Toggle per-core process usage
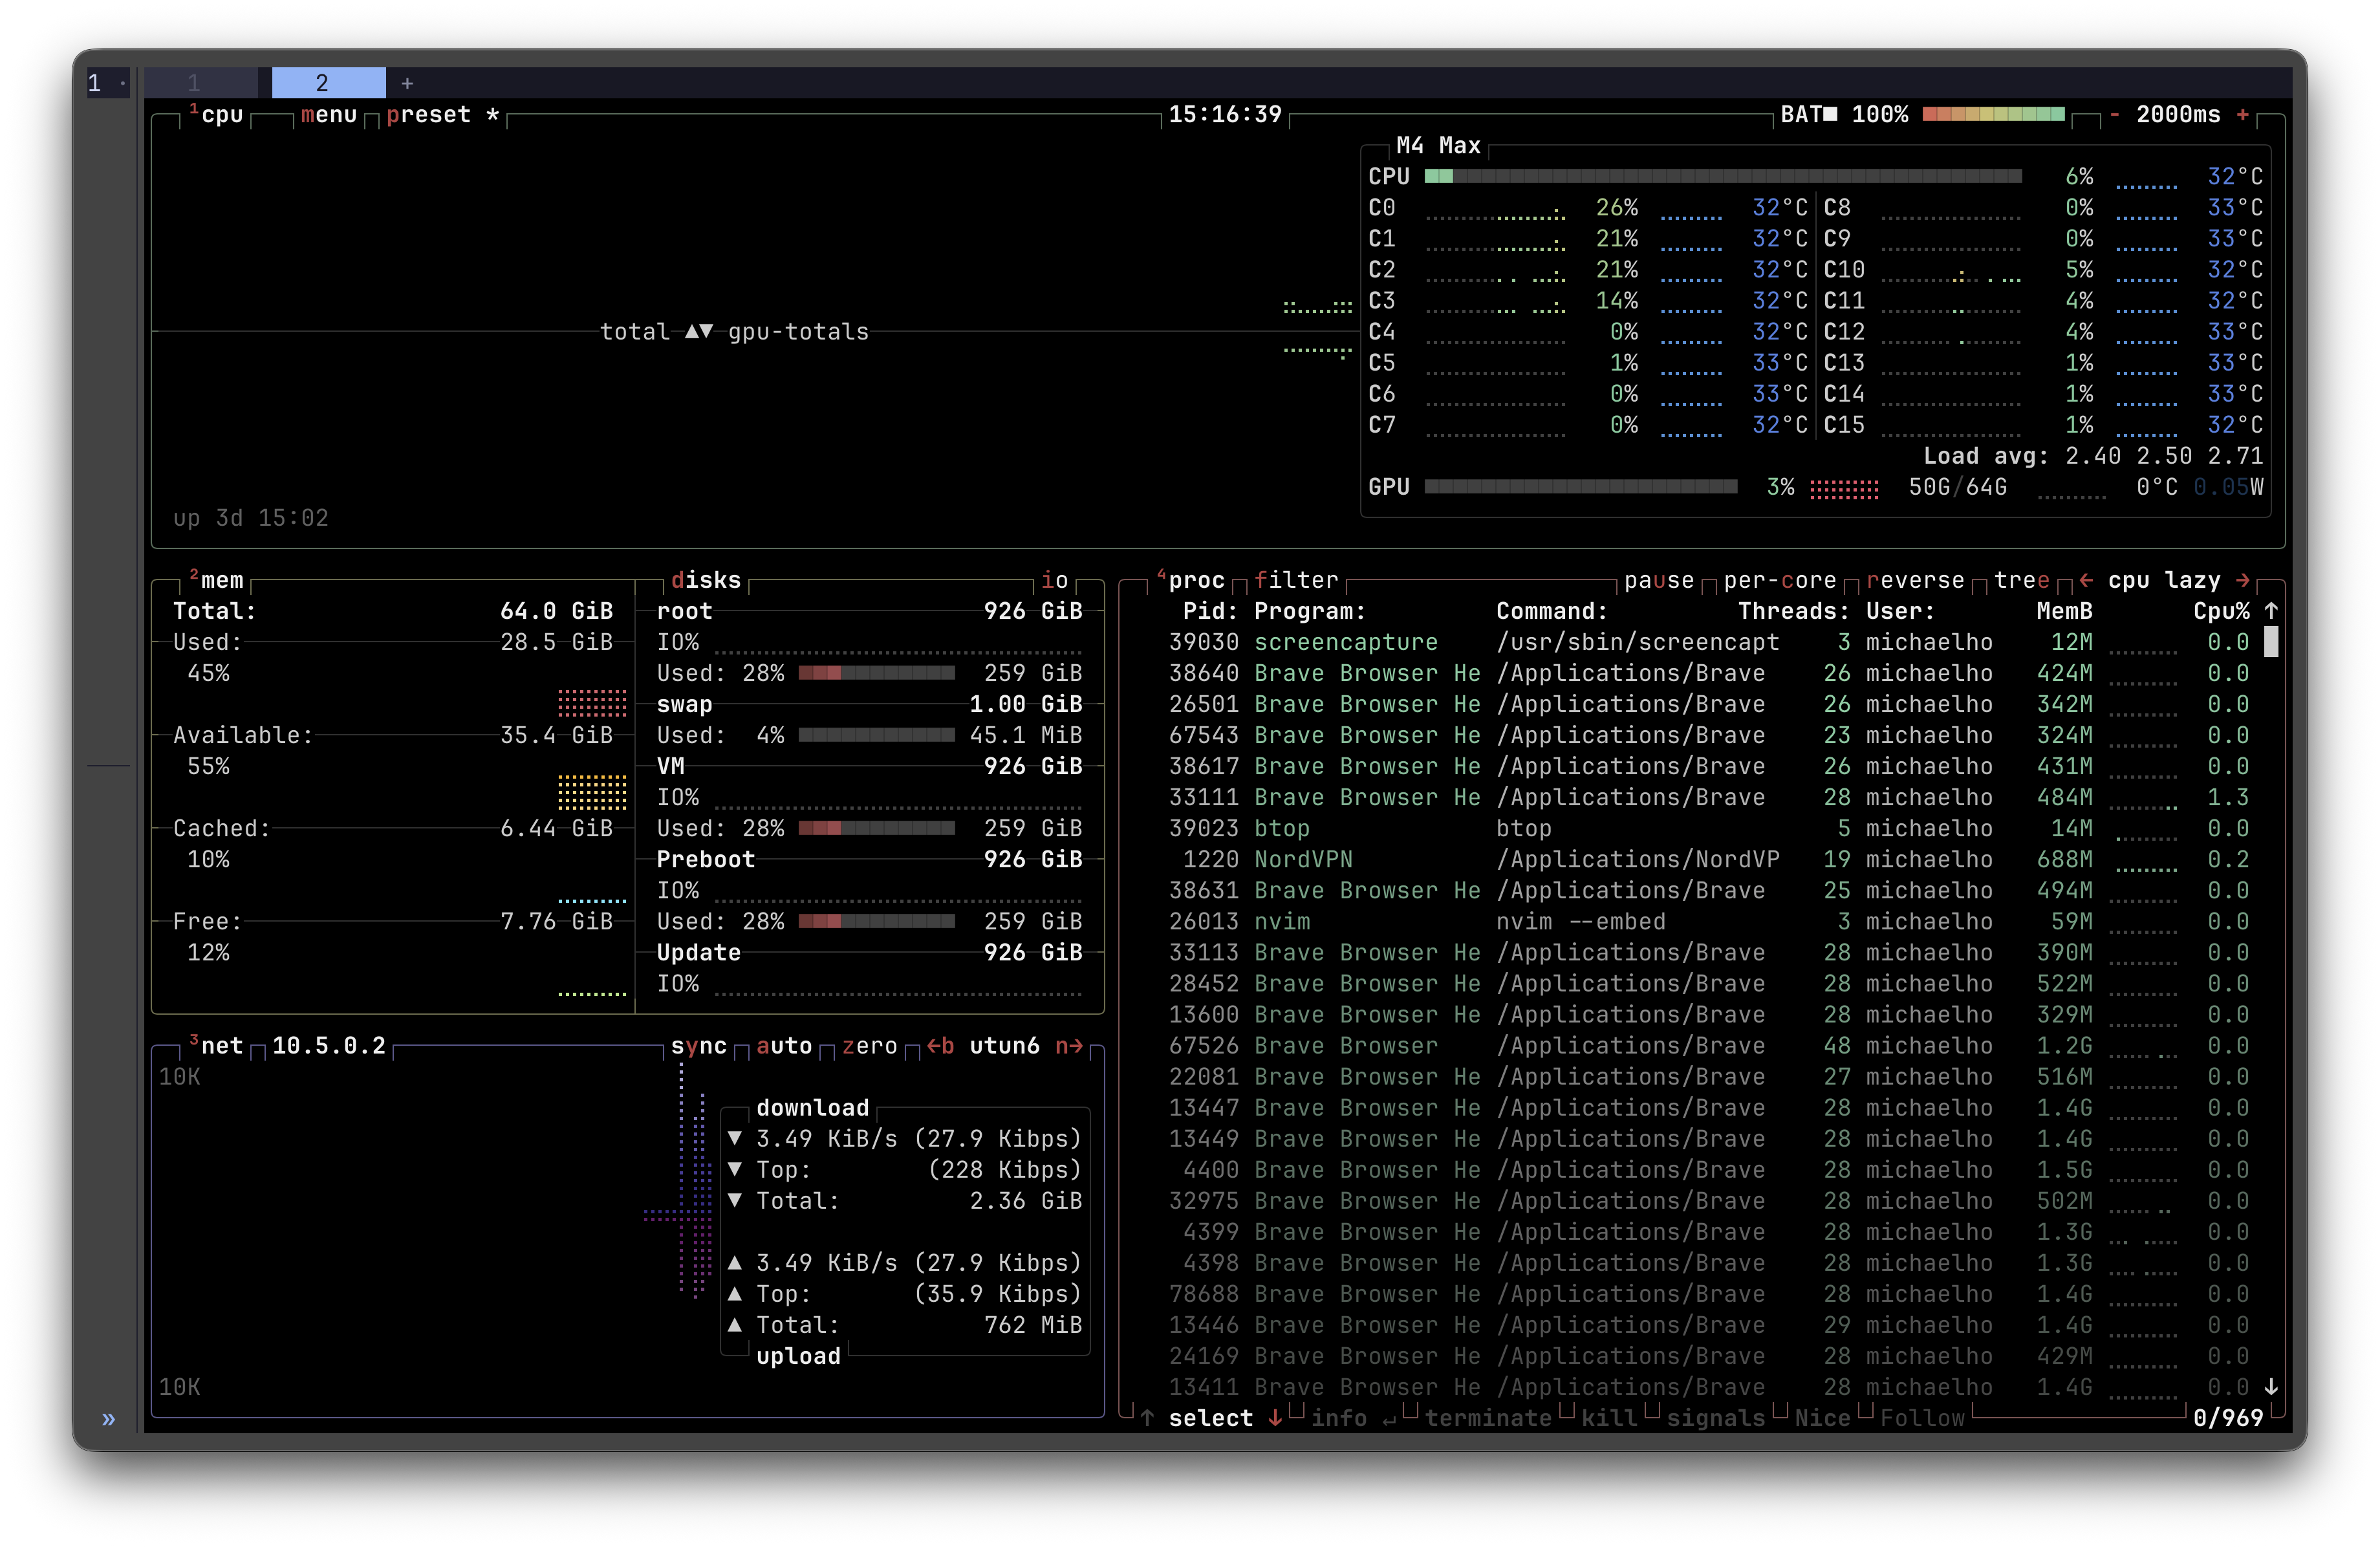 (x=1780, y=580)
